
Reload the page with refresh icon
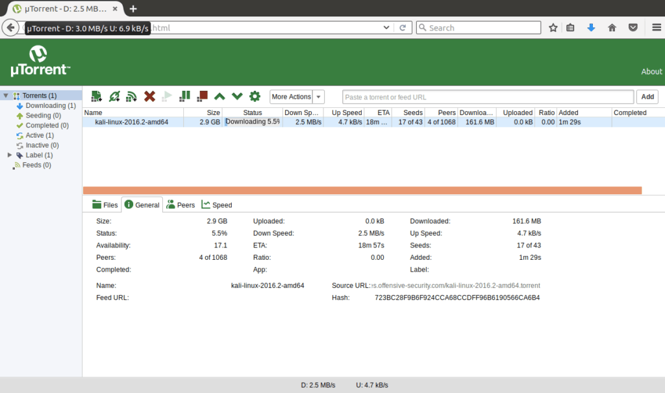(x=403, y=28)
